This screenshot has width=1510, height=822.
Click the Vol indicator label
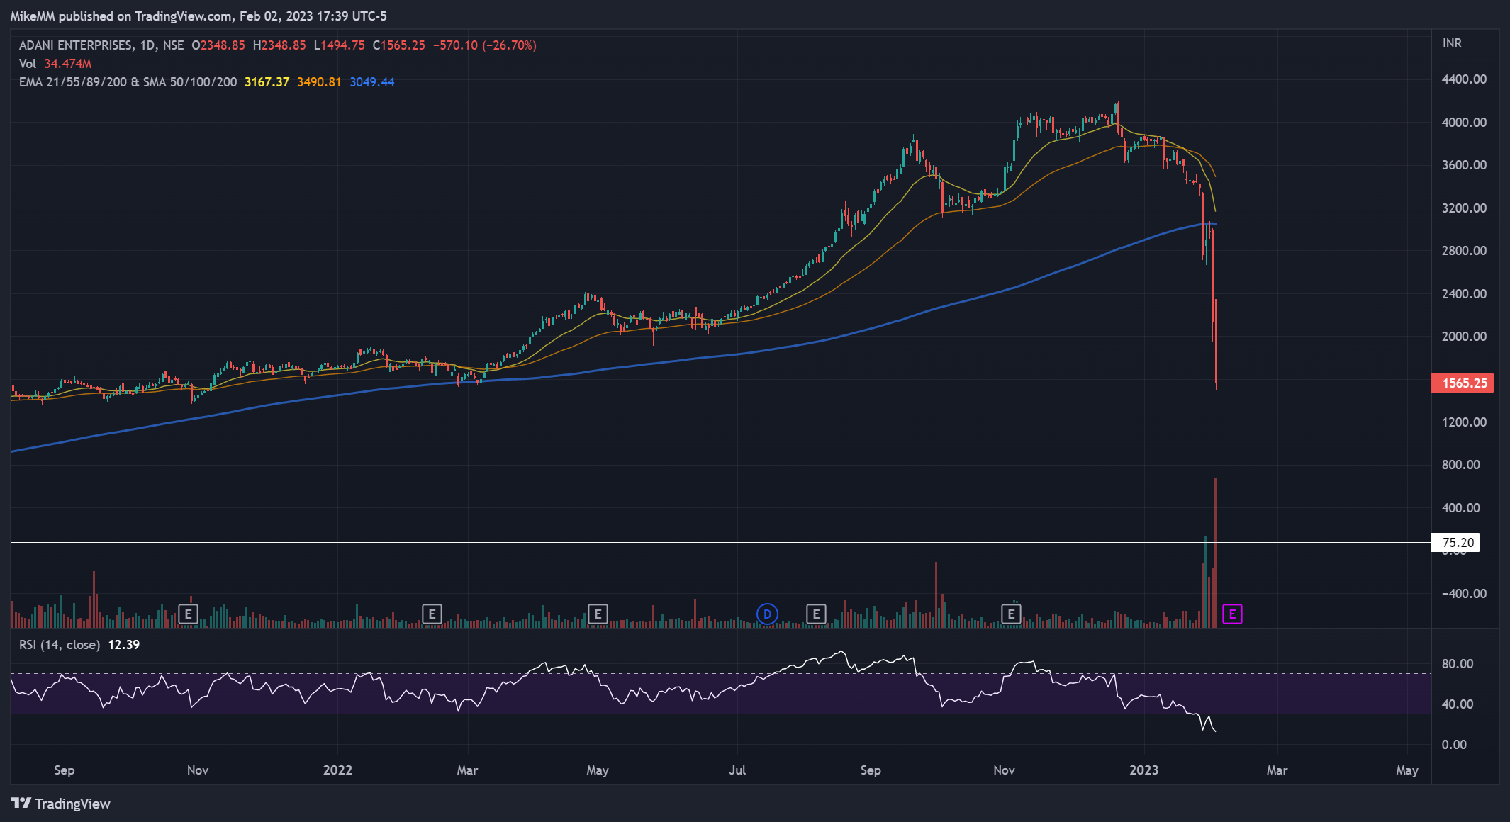click(27, 64)
